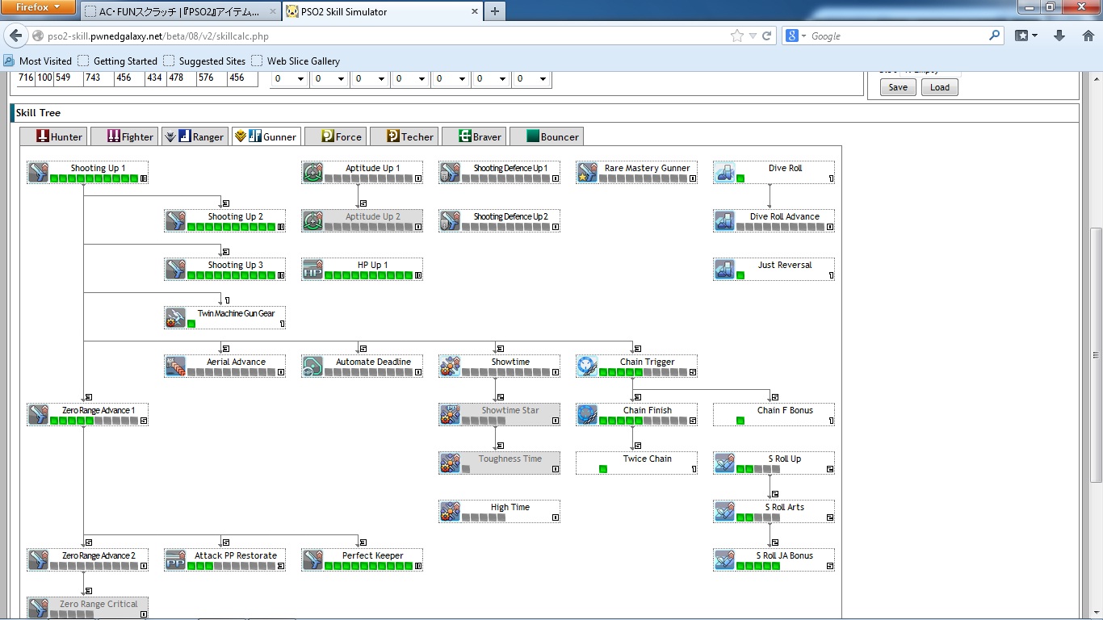Image resolution: width=1103 pixels, height=620 pixels.
Task: Open the Web Slice Gallery bookmark
Action: point(296,61)
